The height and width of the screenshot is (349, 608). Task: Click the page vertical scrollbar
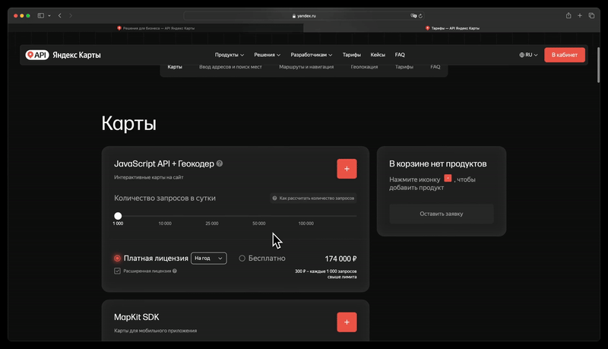click(x=598, y=64)
